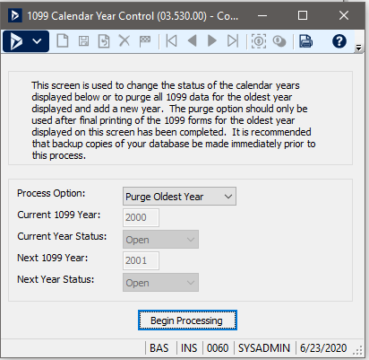Click the Save and New toolbar icon
The height and width of the screenshot is (360, 369).
pos(104,41)
